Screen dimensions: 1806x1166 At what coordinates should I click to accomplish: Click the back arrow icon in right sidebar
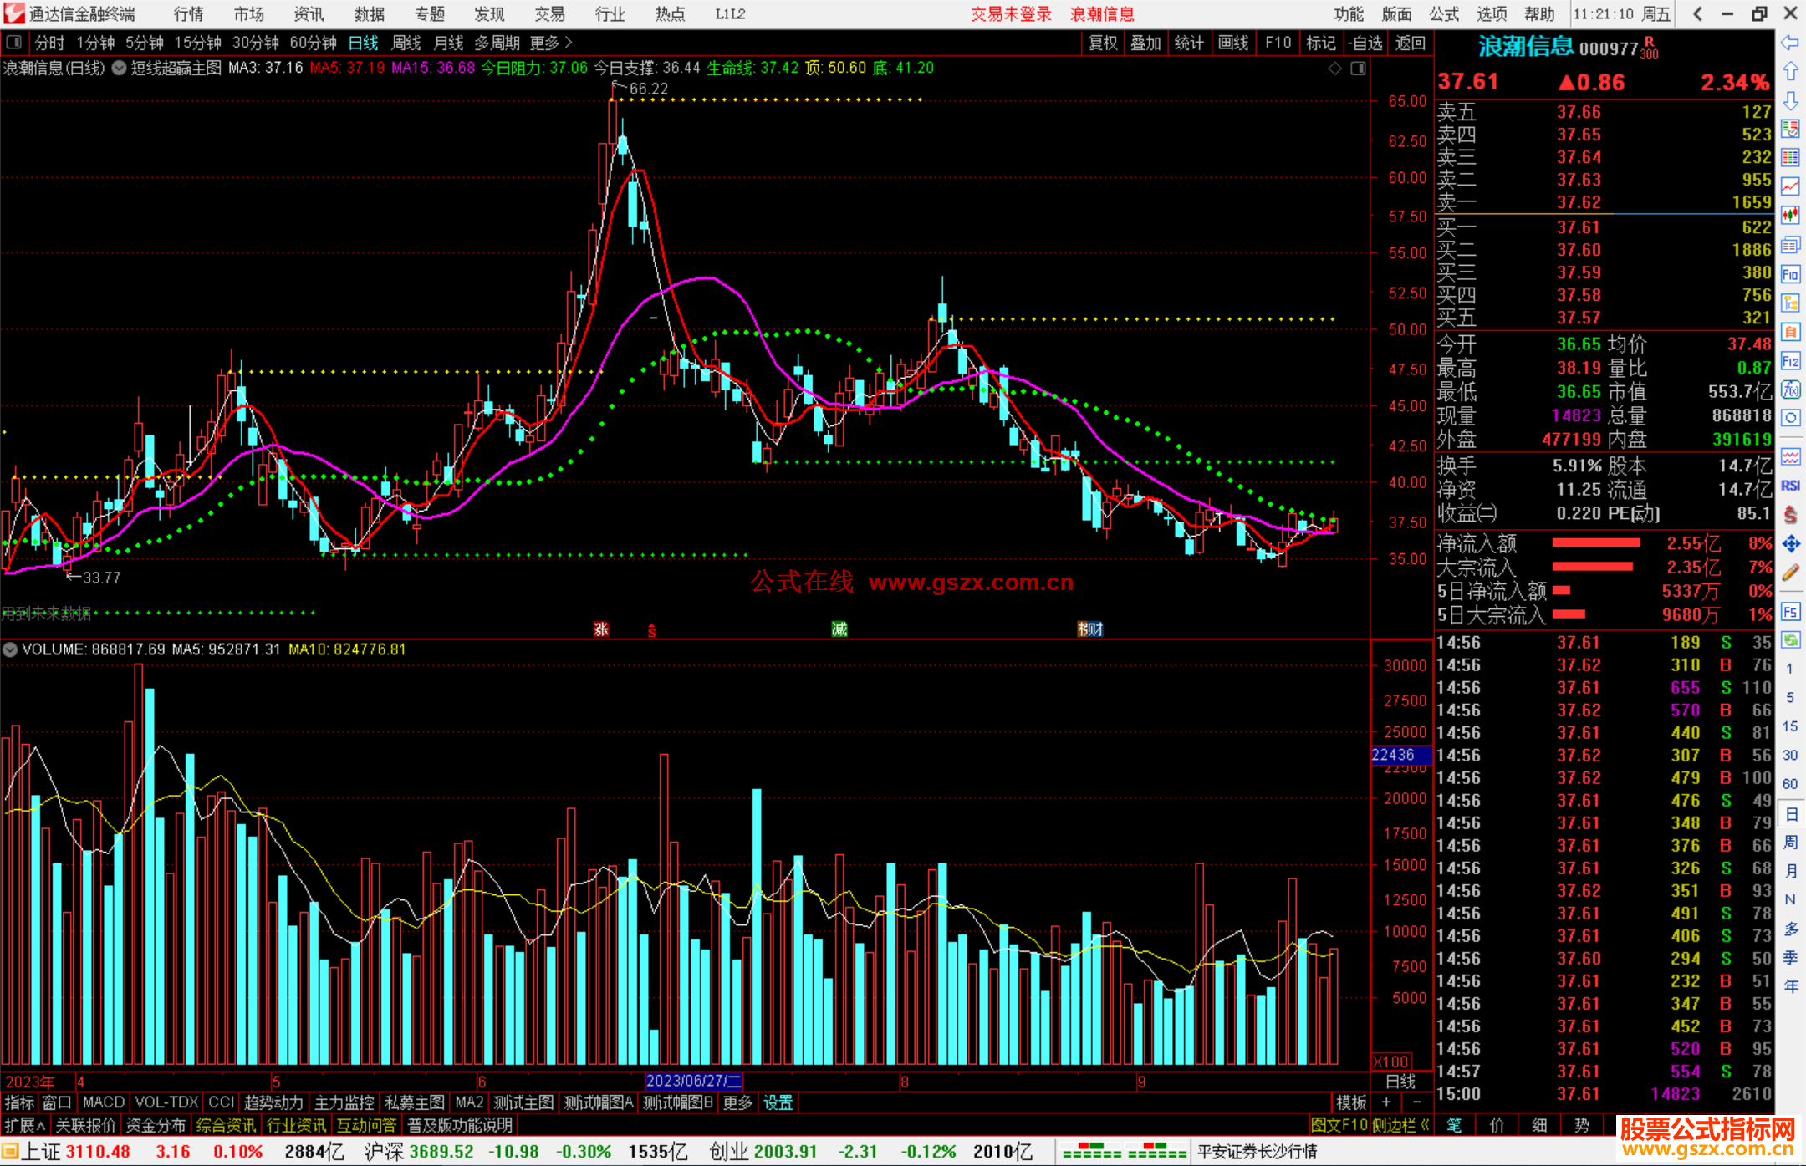coord(1790,42)
